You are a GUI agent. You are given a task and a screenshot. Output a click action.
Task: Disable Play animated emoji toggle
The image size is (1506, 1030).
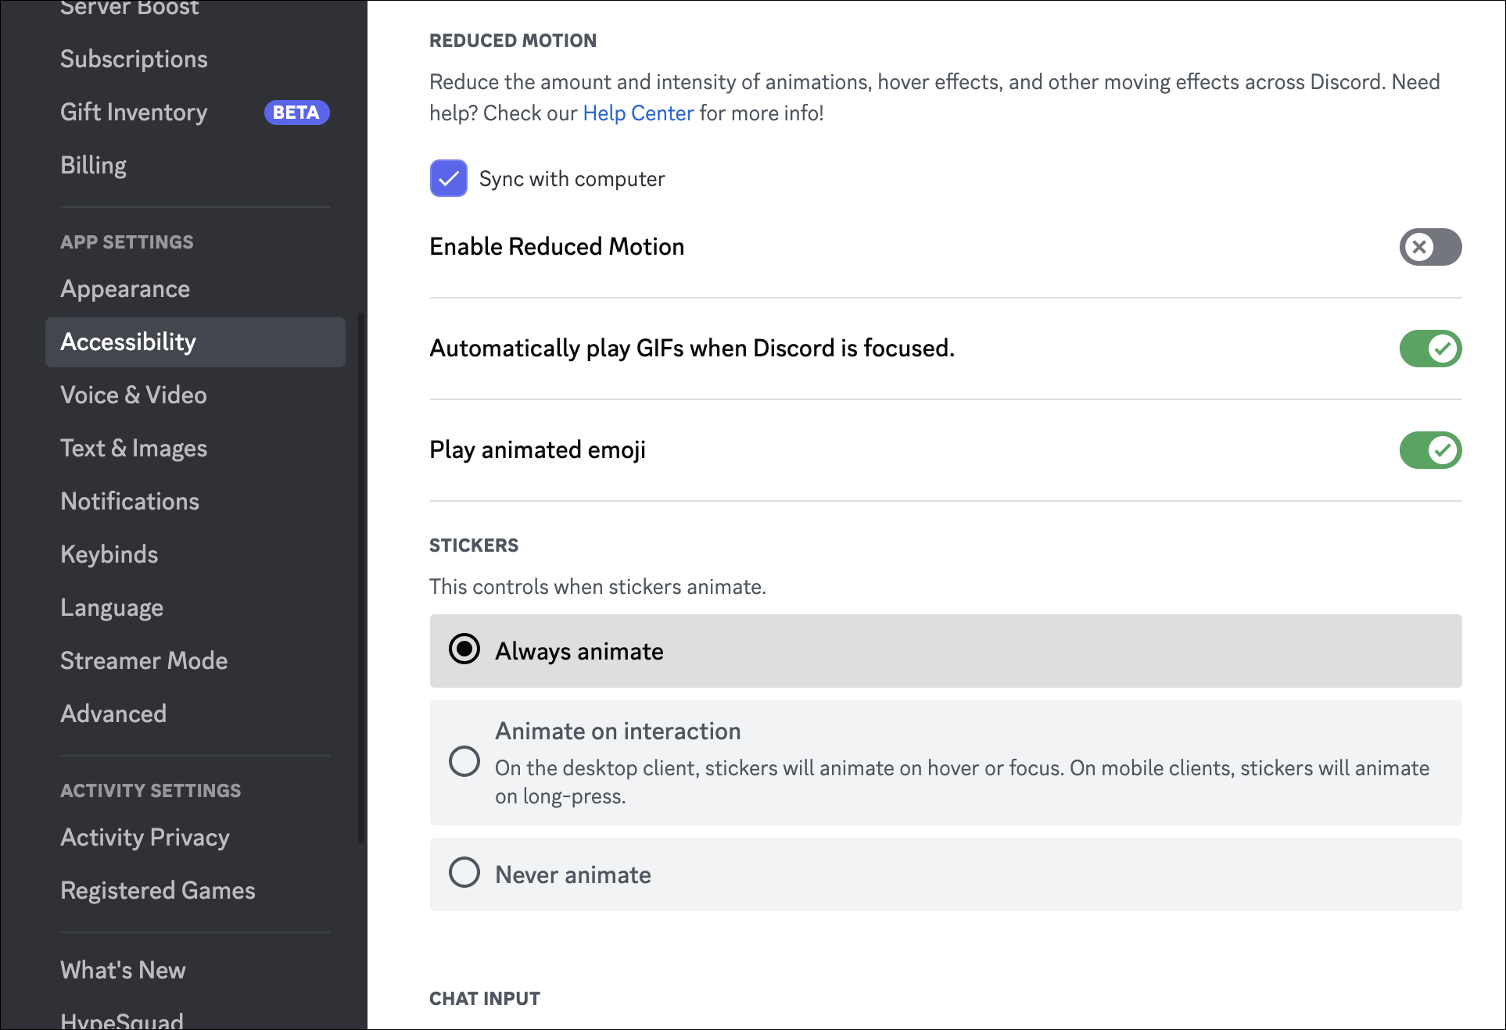coord(1432,449)
